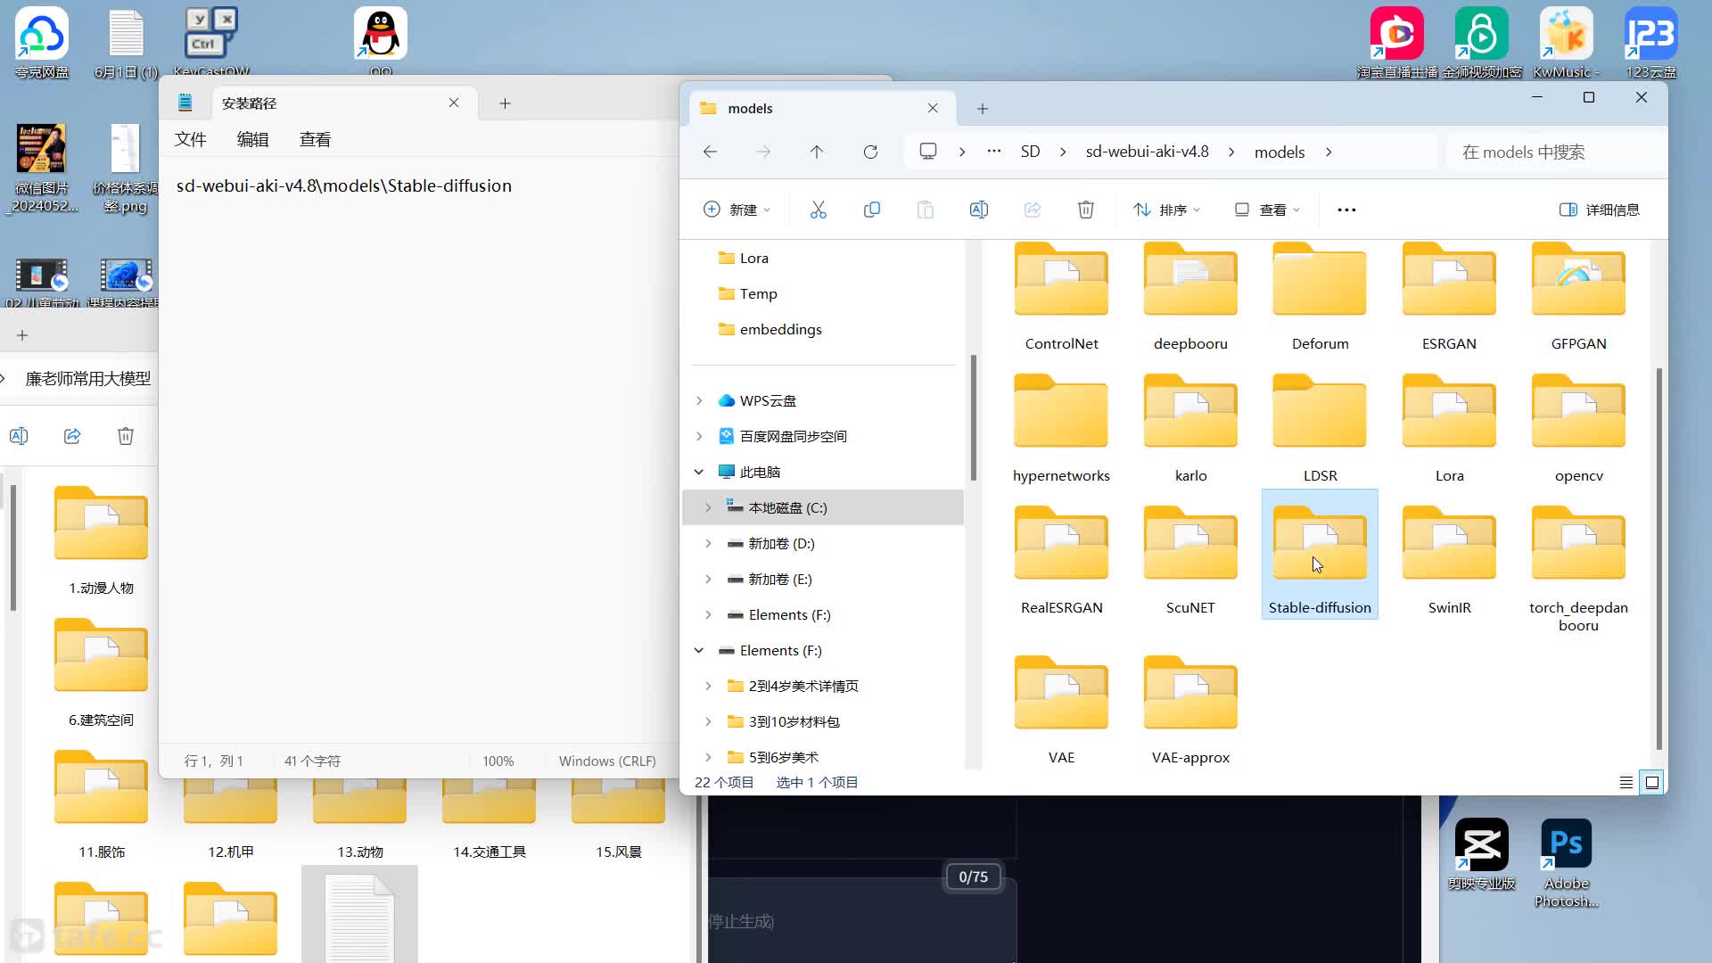The height and width of the screenshot is (963, 1712).
Task: Click rename icon in 廉老师常用大模型 window
Action: (x=19, y=436)
